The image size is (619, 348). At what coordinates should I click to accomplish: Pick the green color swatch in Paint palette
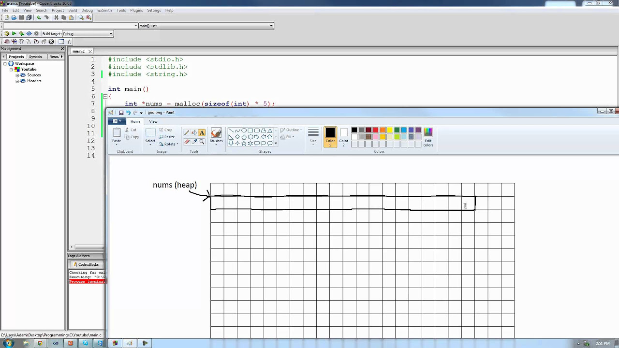click(x=397, y=130)
